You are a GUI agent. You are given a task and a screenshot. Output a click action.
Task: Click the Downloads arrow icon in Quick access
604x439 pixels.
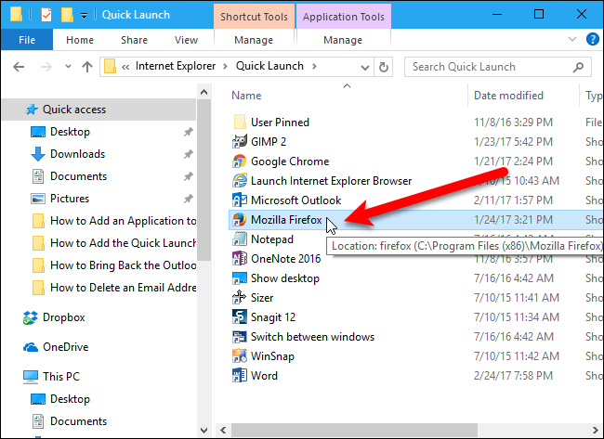(x=38, y=154)
